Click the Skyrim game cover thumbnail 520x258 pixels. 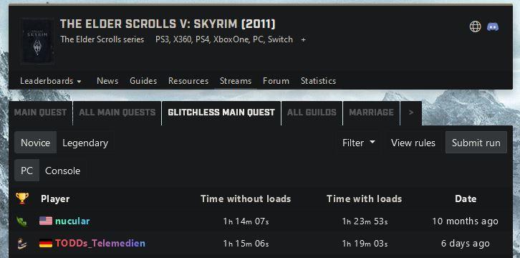(x=37, y=42)
